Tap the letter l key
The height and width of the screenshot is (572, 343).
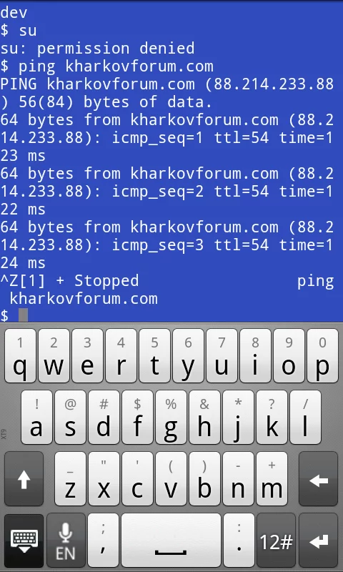pos(305,417)
